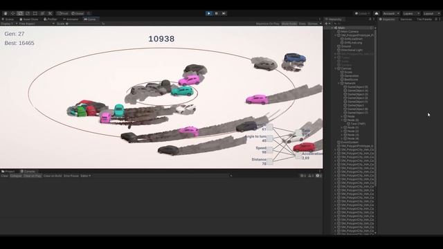
Task: Toggle Console error message filter
Action: (x=318, y=176)
